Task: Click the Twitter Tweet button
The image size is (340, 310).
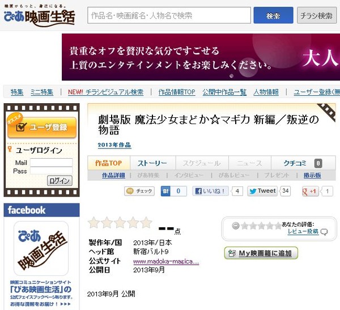Action: [x=262, y=191]
